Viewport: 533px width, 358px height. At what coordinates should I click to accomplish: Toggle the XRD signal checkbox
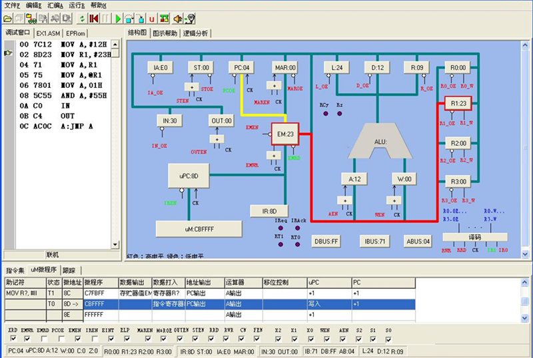tap(12, 338)
